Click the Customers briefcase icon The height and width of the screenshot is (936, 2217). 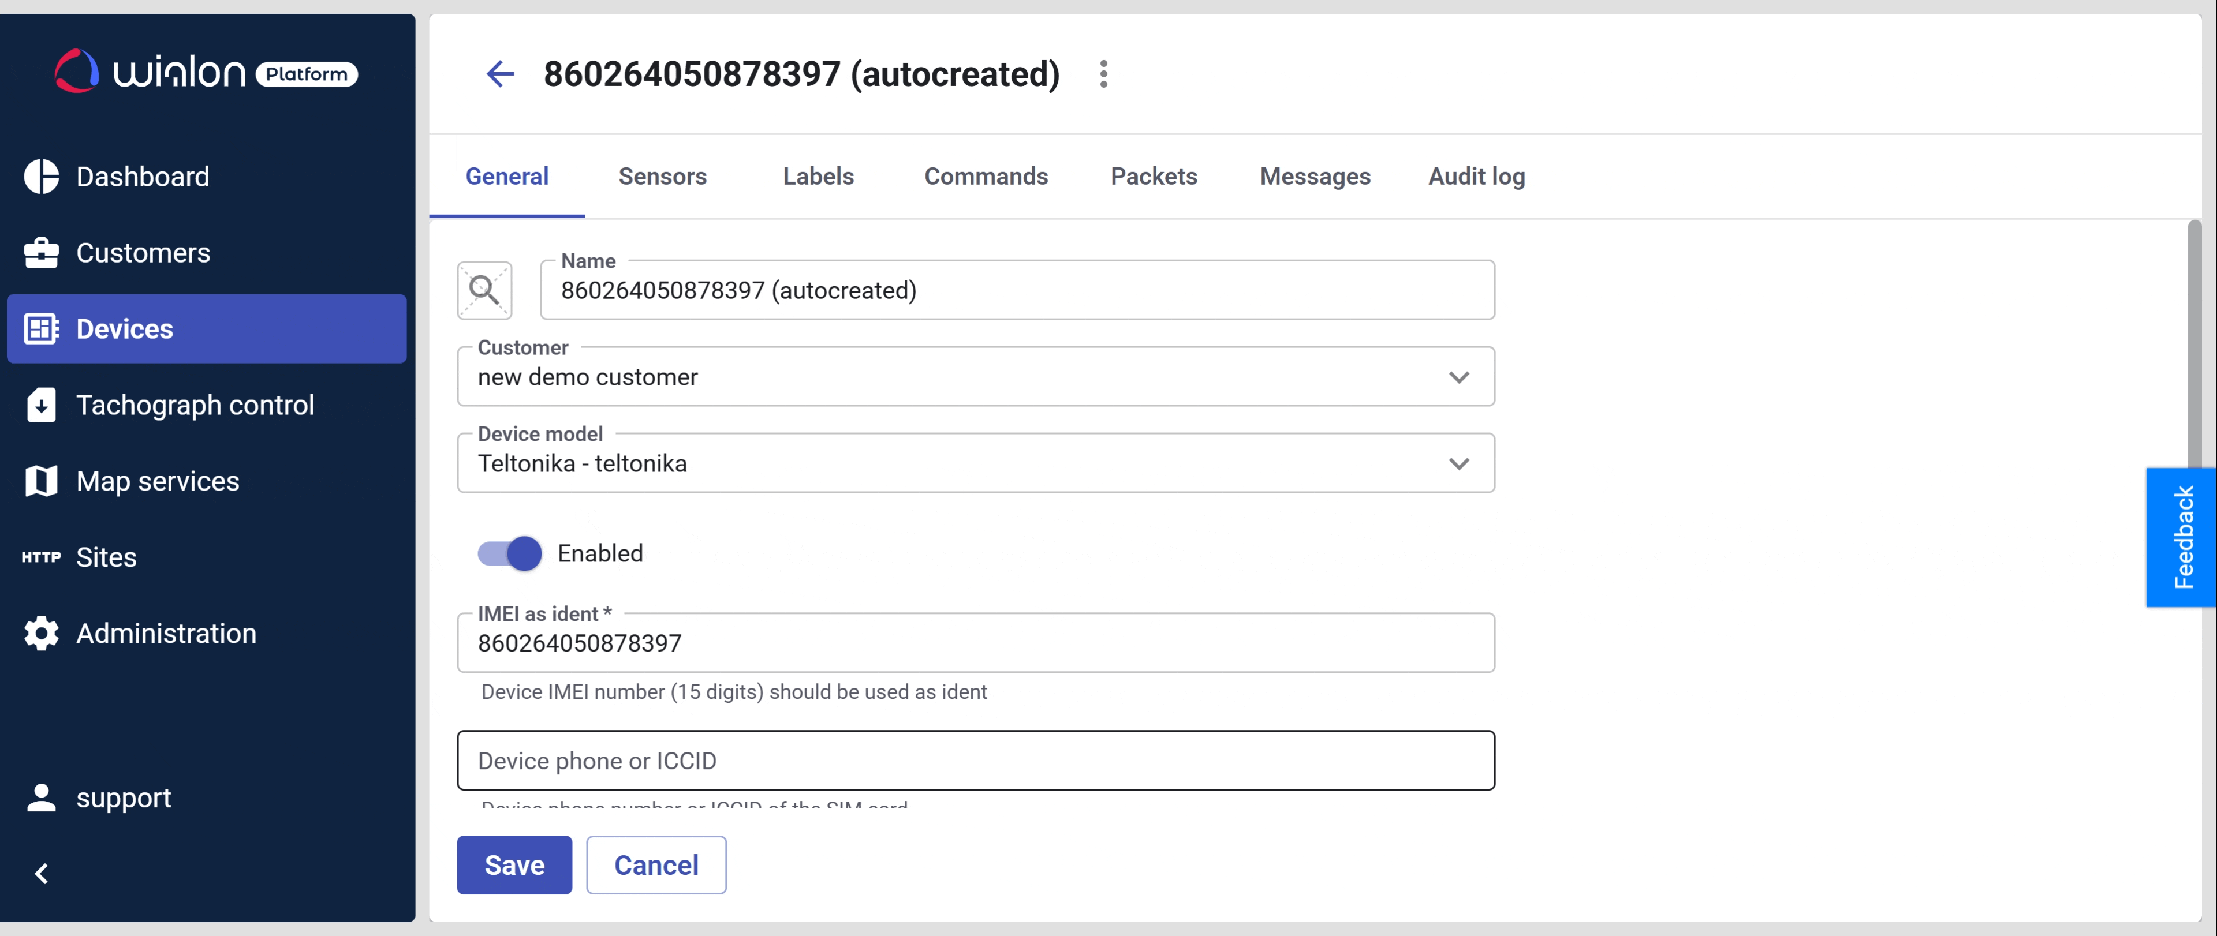point(42,253)
